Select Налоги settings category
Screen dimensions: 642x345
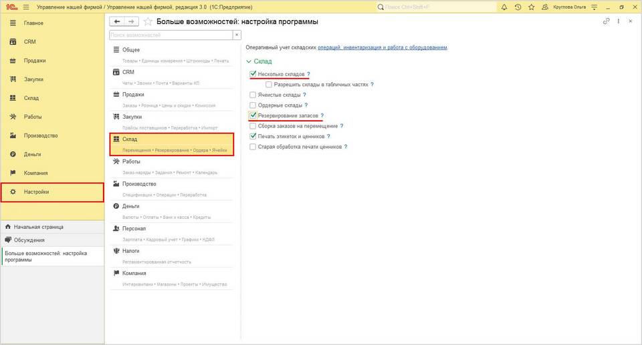[171, 256]
